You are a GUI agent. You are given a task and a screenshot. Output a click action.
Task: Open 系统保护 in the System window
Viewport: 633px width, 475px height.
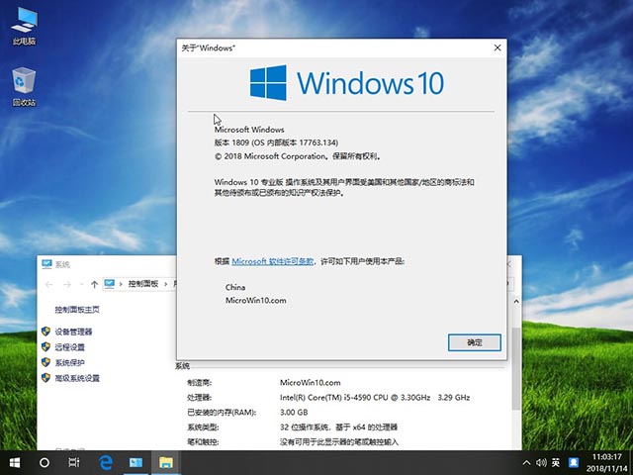click(70, 362)
